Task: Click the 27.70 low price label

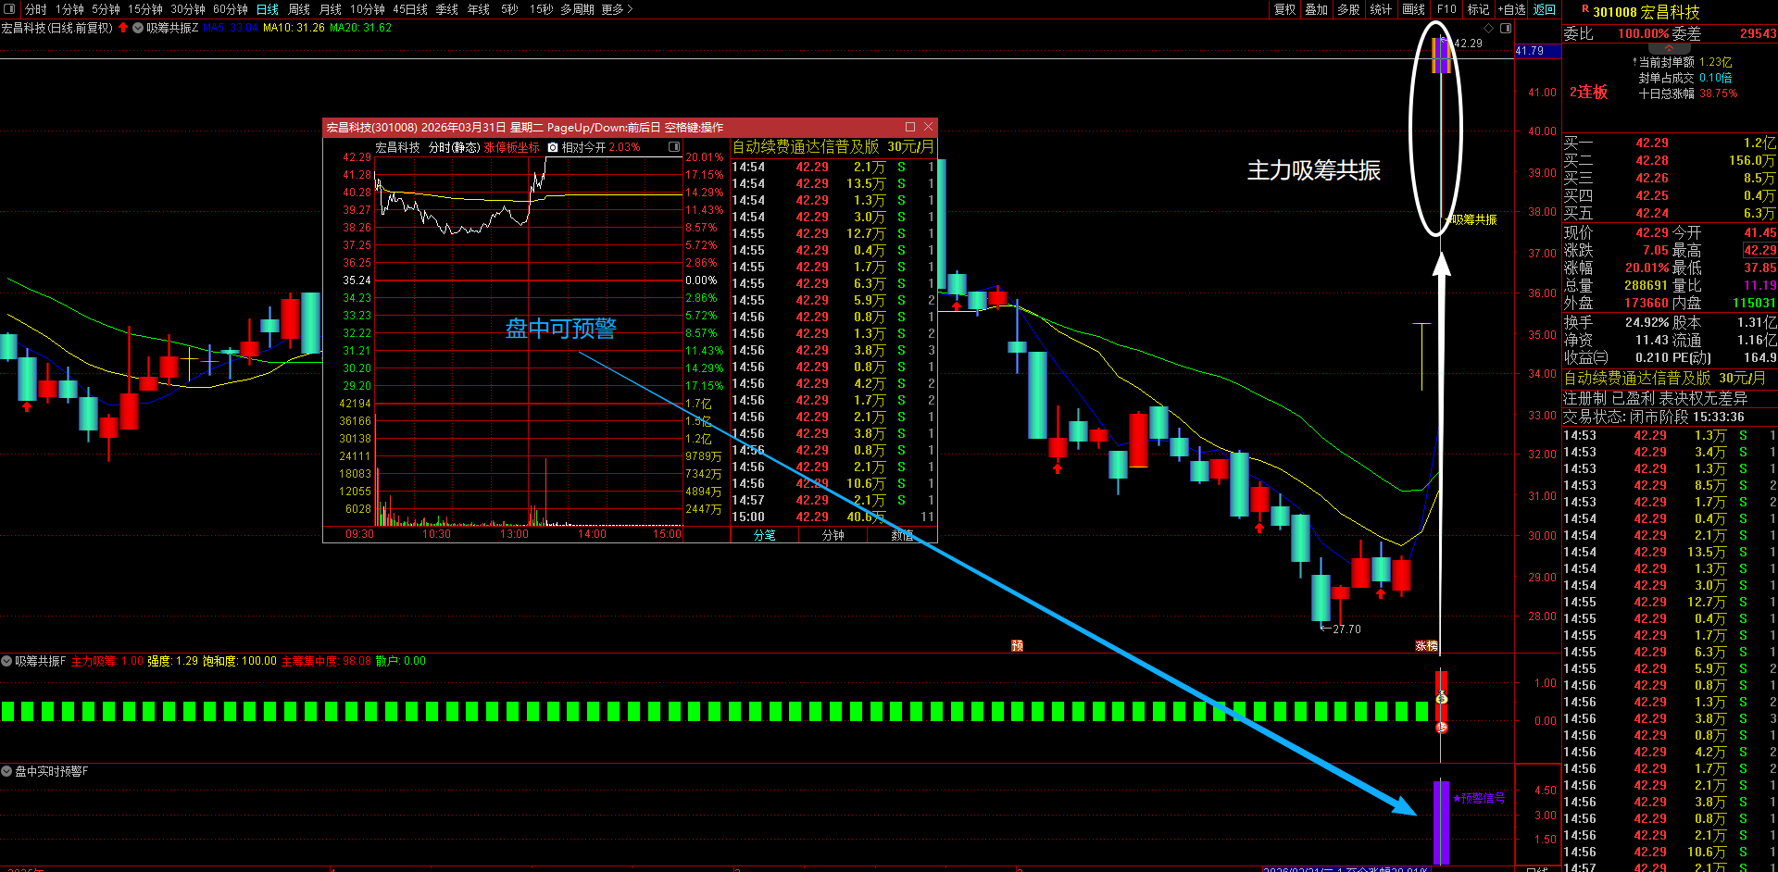Action: [x=1346, y=629]
